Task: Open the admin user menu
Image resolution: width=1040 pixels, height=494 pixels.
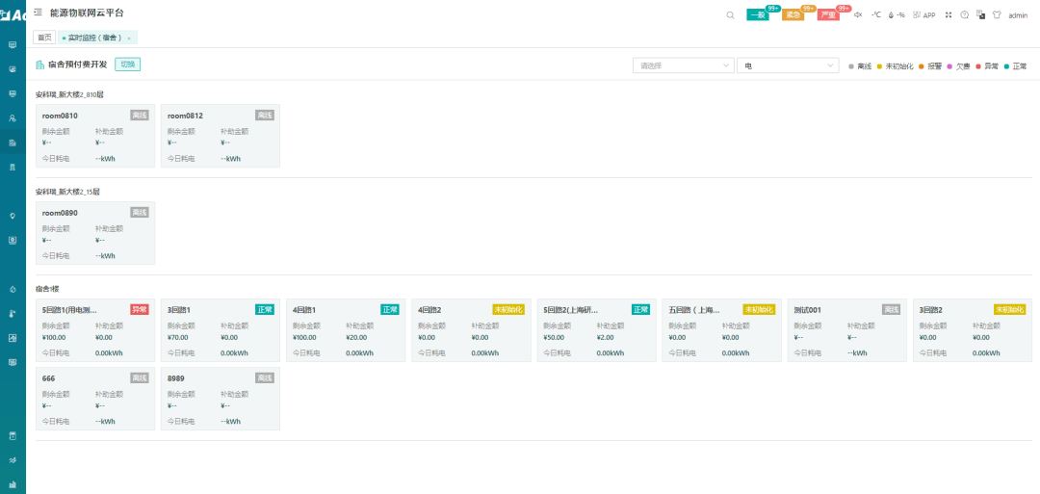Action: pyautogui.click(x=1018, y=15)
